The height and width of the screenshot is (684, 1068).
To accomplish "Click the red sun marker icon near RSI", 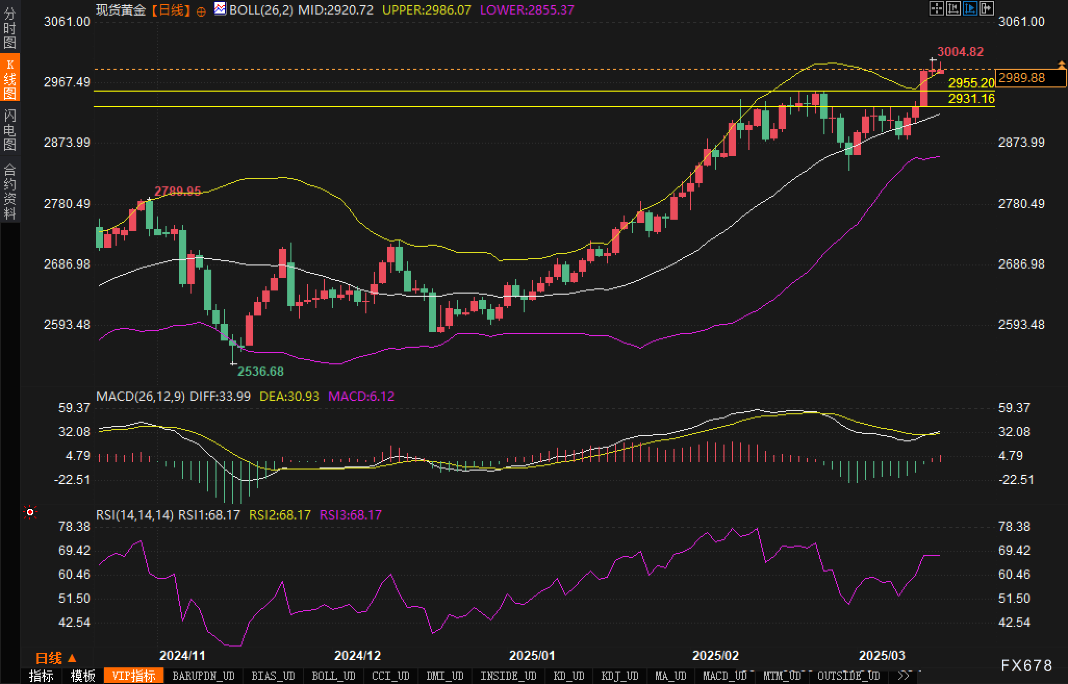I will (x=30, y=513).
